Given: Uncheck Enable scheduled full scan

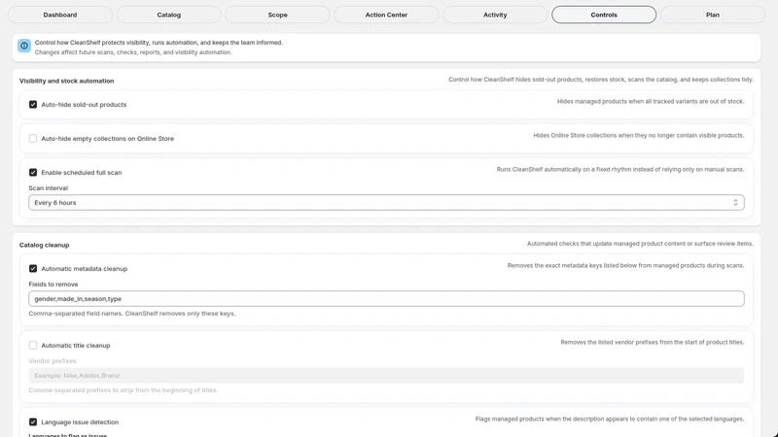Looking at the screenshot, I should [33, 173].
